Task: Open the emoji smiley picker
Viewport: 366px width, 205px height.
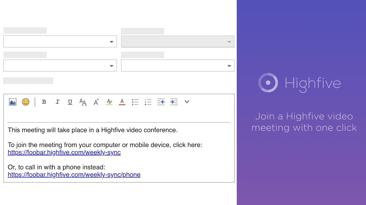Action: pyautogui.click(x=26, y=102)
